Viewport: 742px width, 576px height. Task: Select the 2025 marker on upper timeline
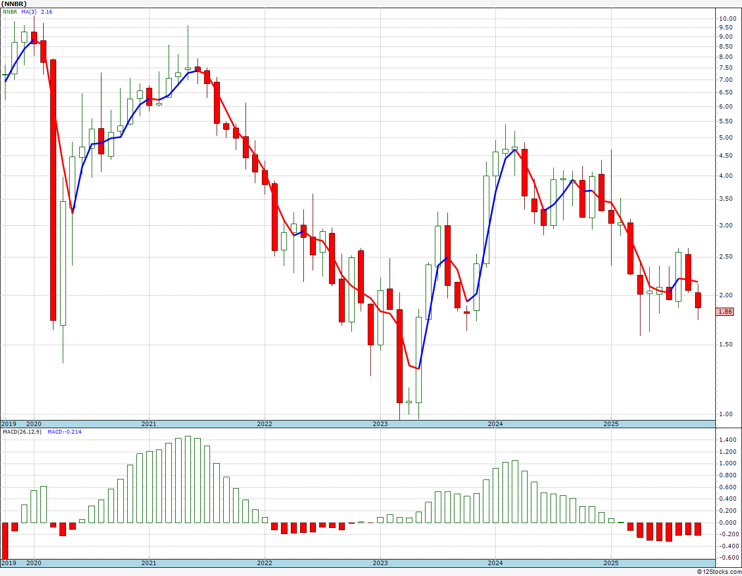click(x=611, y=424)
